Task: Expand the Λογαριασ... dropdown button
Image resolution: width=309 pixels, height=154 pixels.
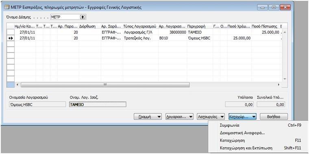Action: click(x=179, y=117)
